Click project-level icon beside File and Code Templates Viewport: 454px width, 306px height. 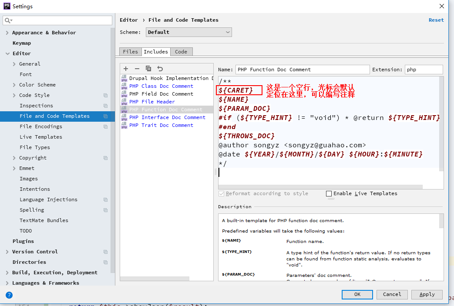point(105,116)
